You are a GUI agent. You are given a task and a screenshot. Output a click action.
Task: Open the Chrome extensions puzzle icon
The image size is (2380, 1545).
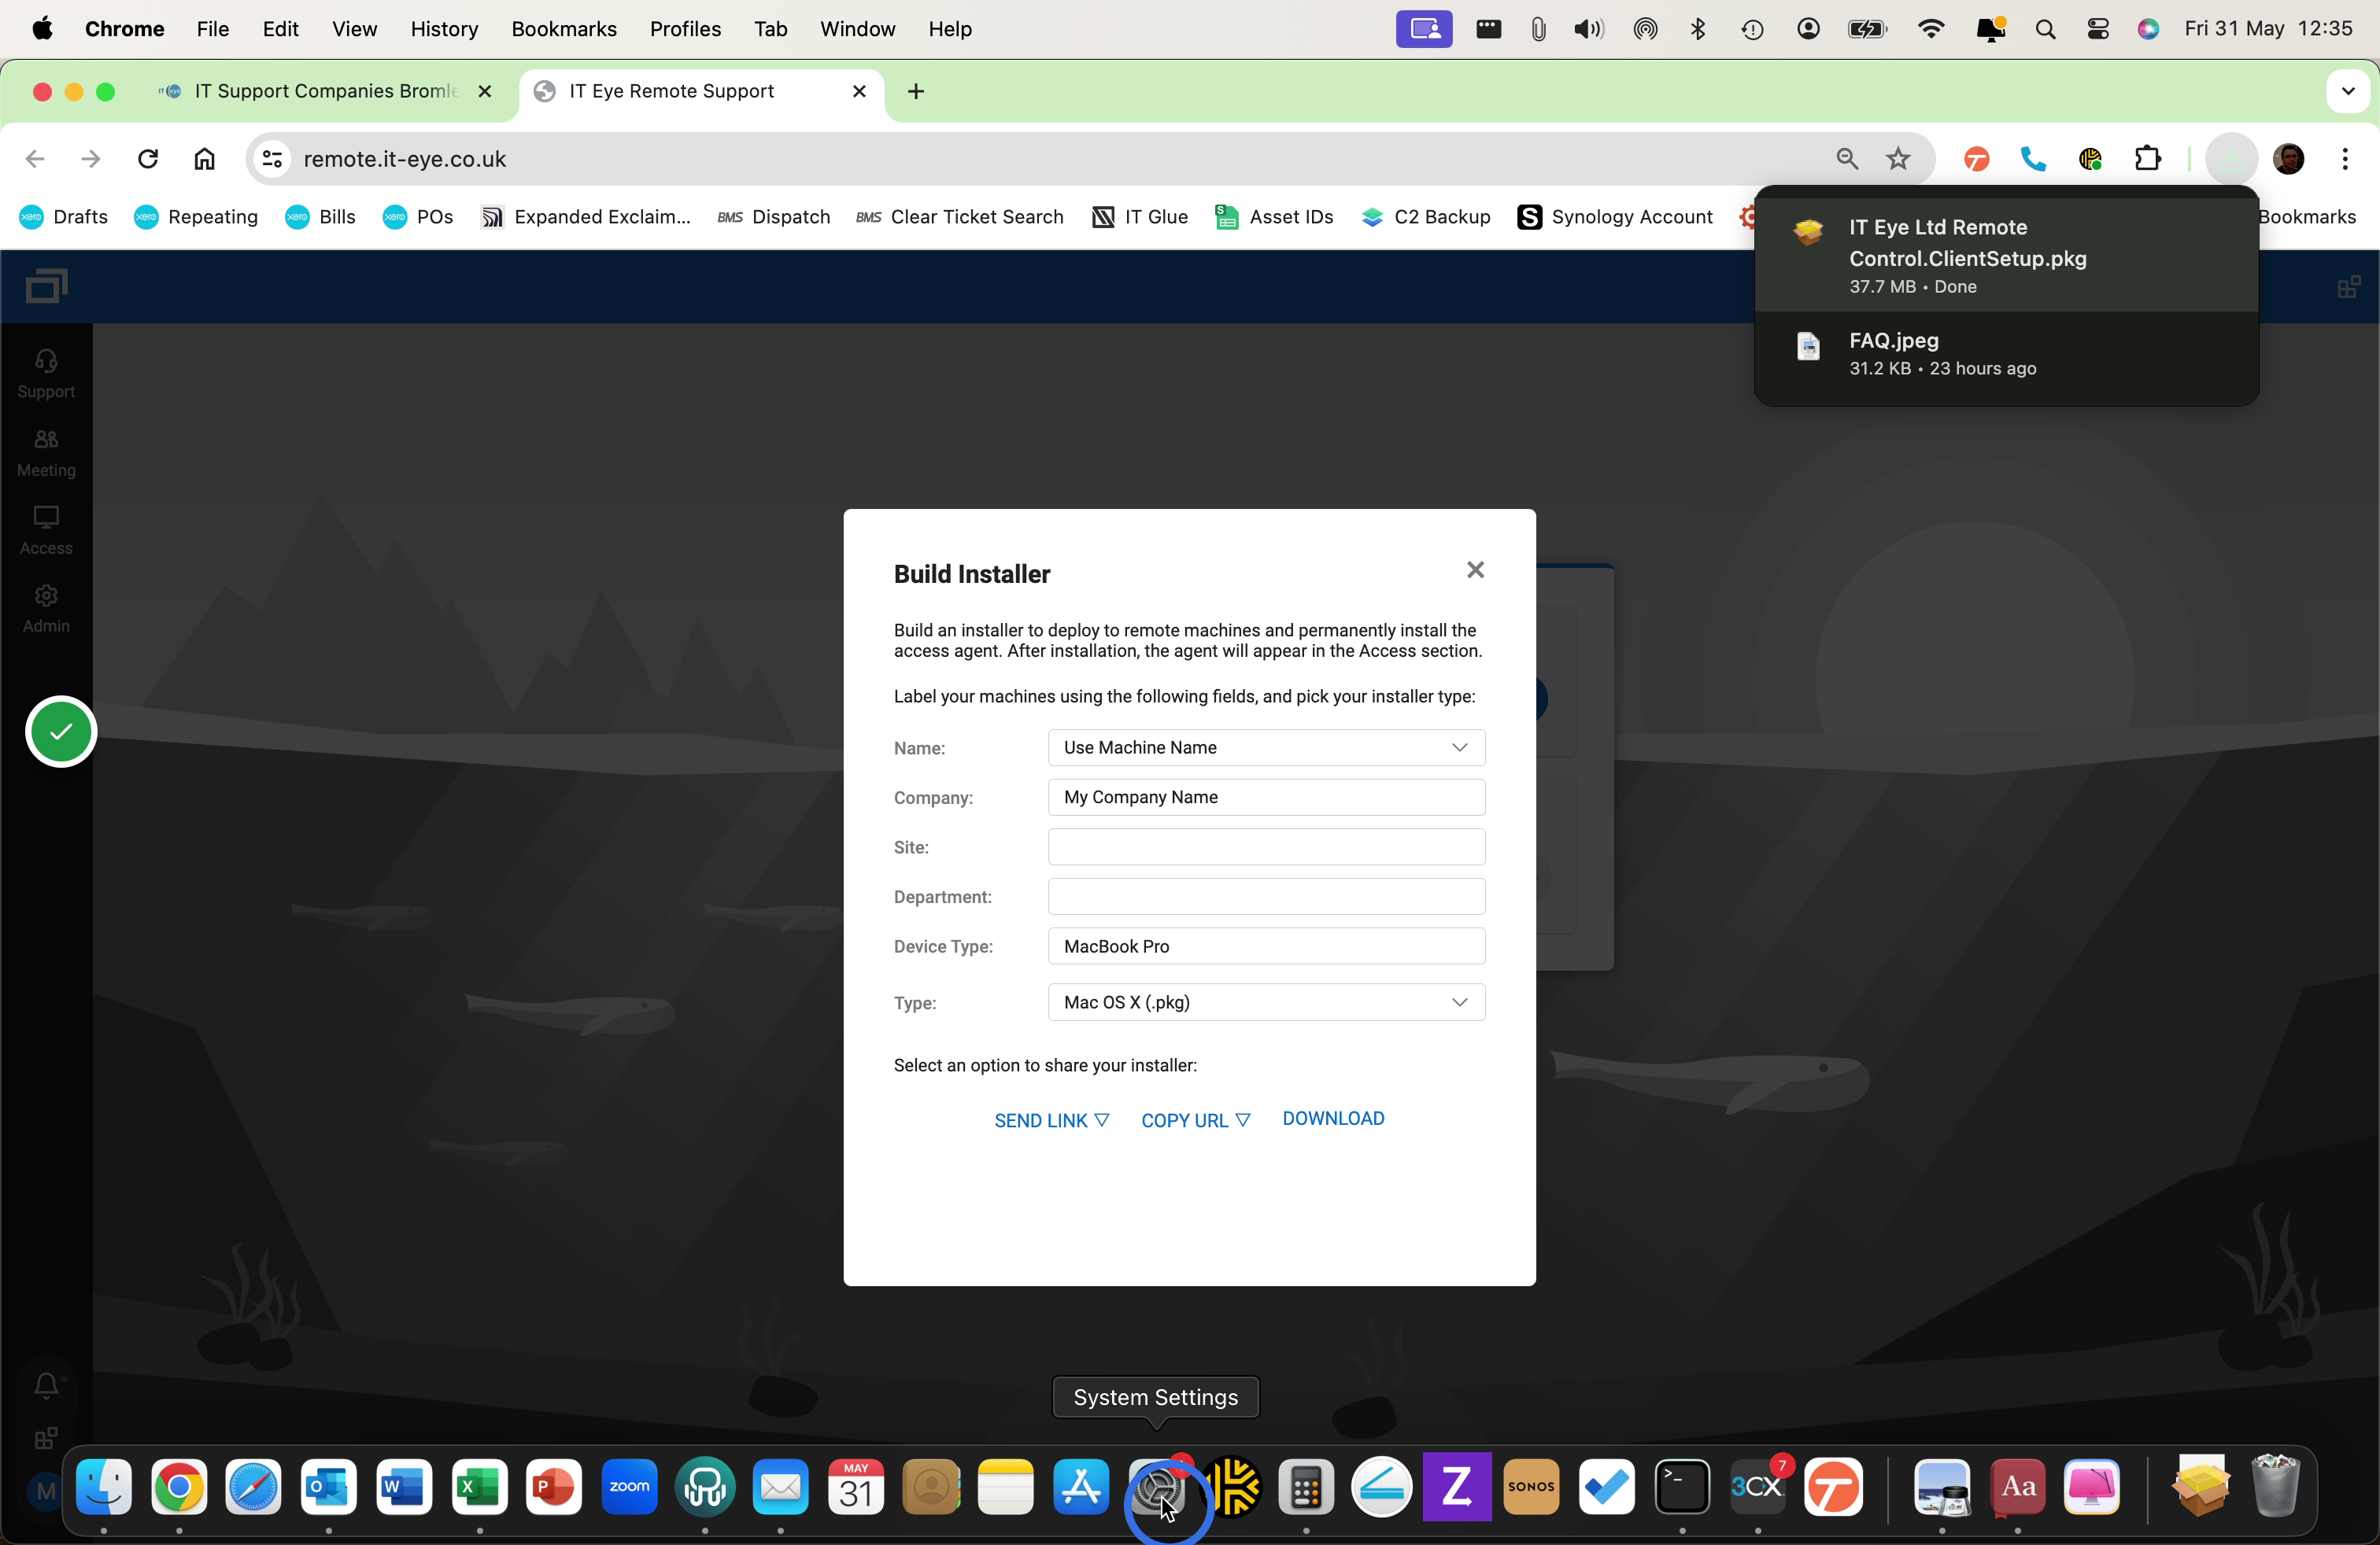[x=2147, y=159]
